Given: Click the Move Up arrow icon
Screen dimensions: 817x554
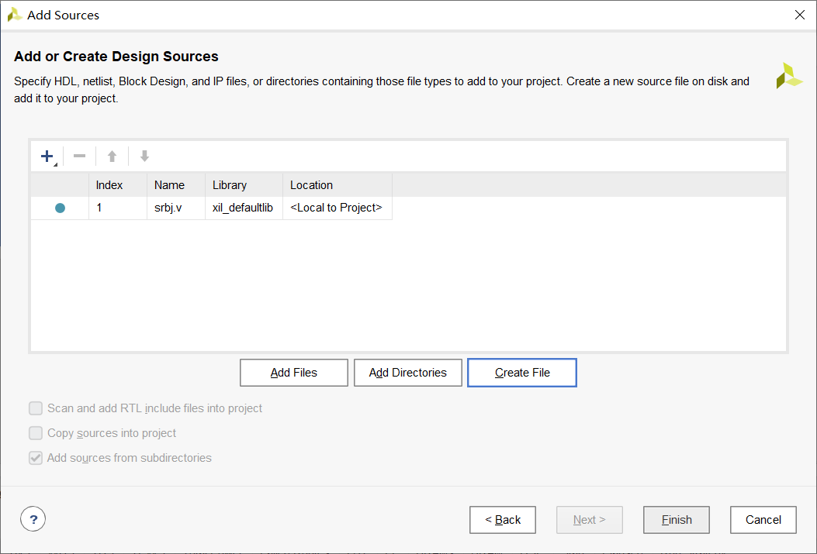Looking at the screenshot, I should point(112,157).
